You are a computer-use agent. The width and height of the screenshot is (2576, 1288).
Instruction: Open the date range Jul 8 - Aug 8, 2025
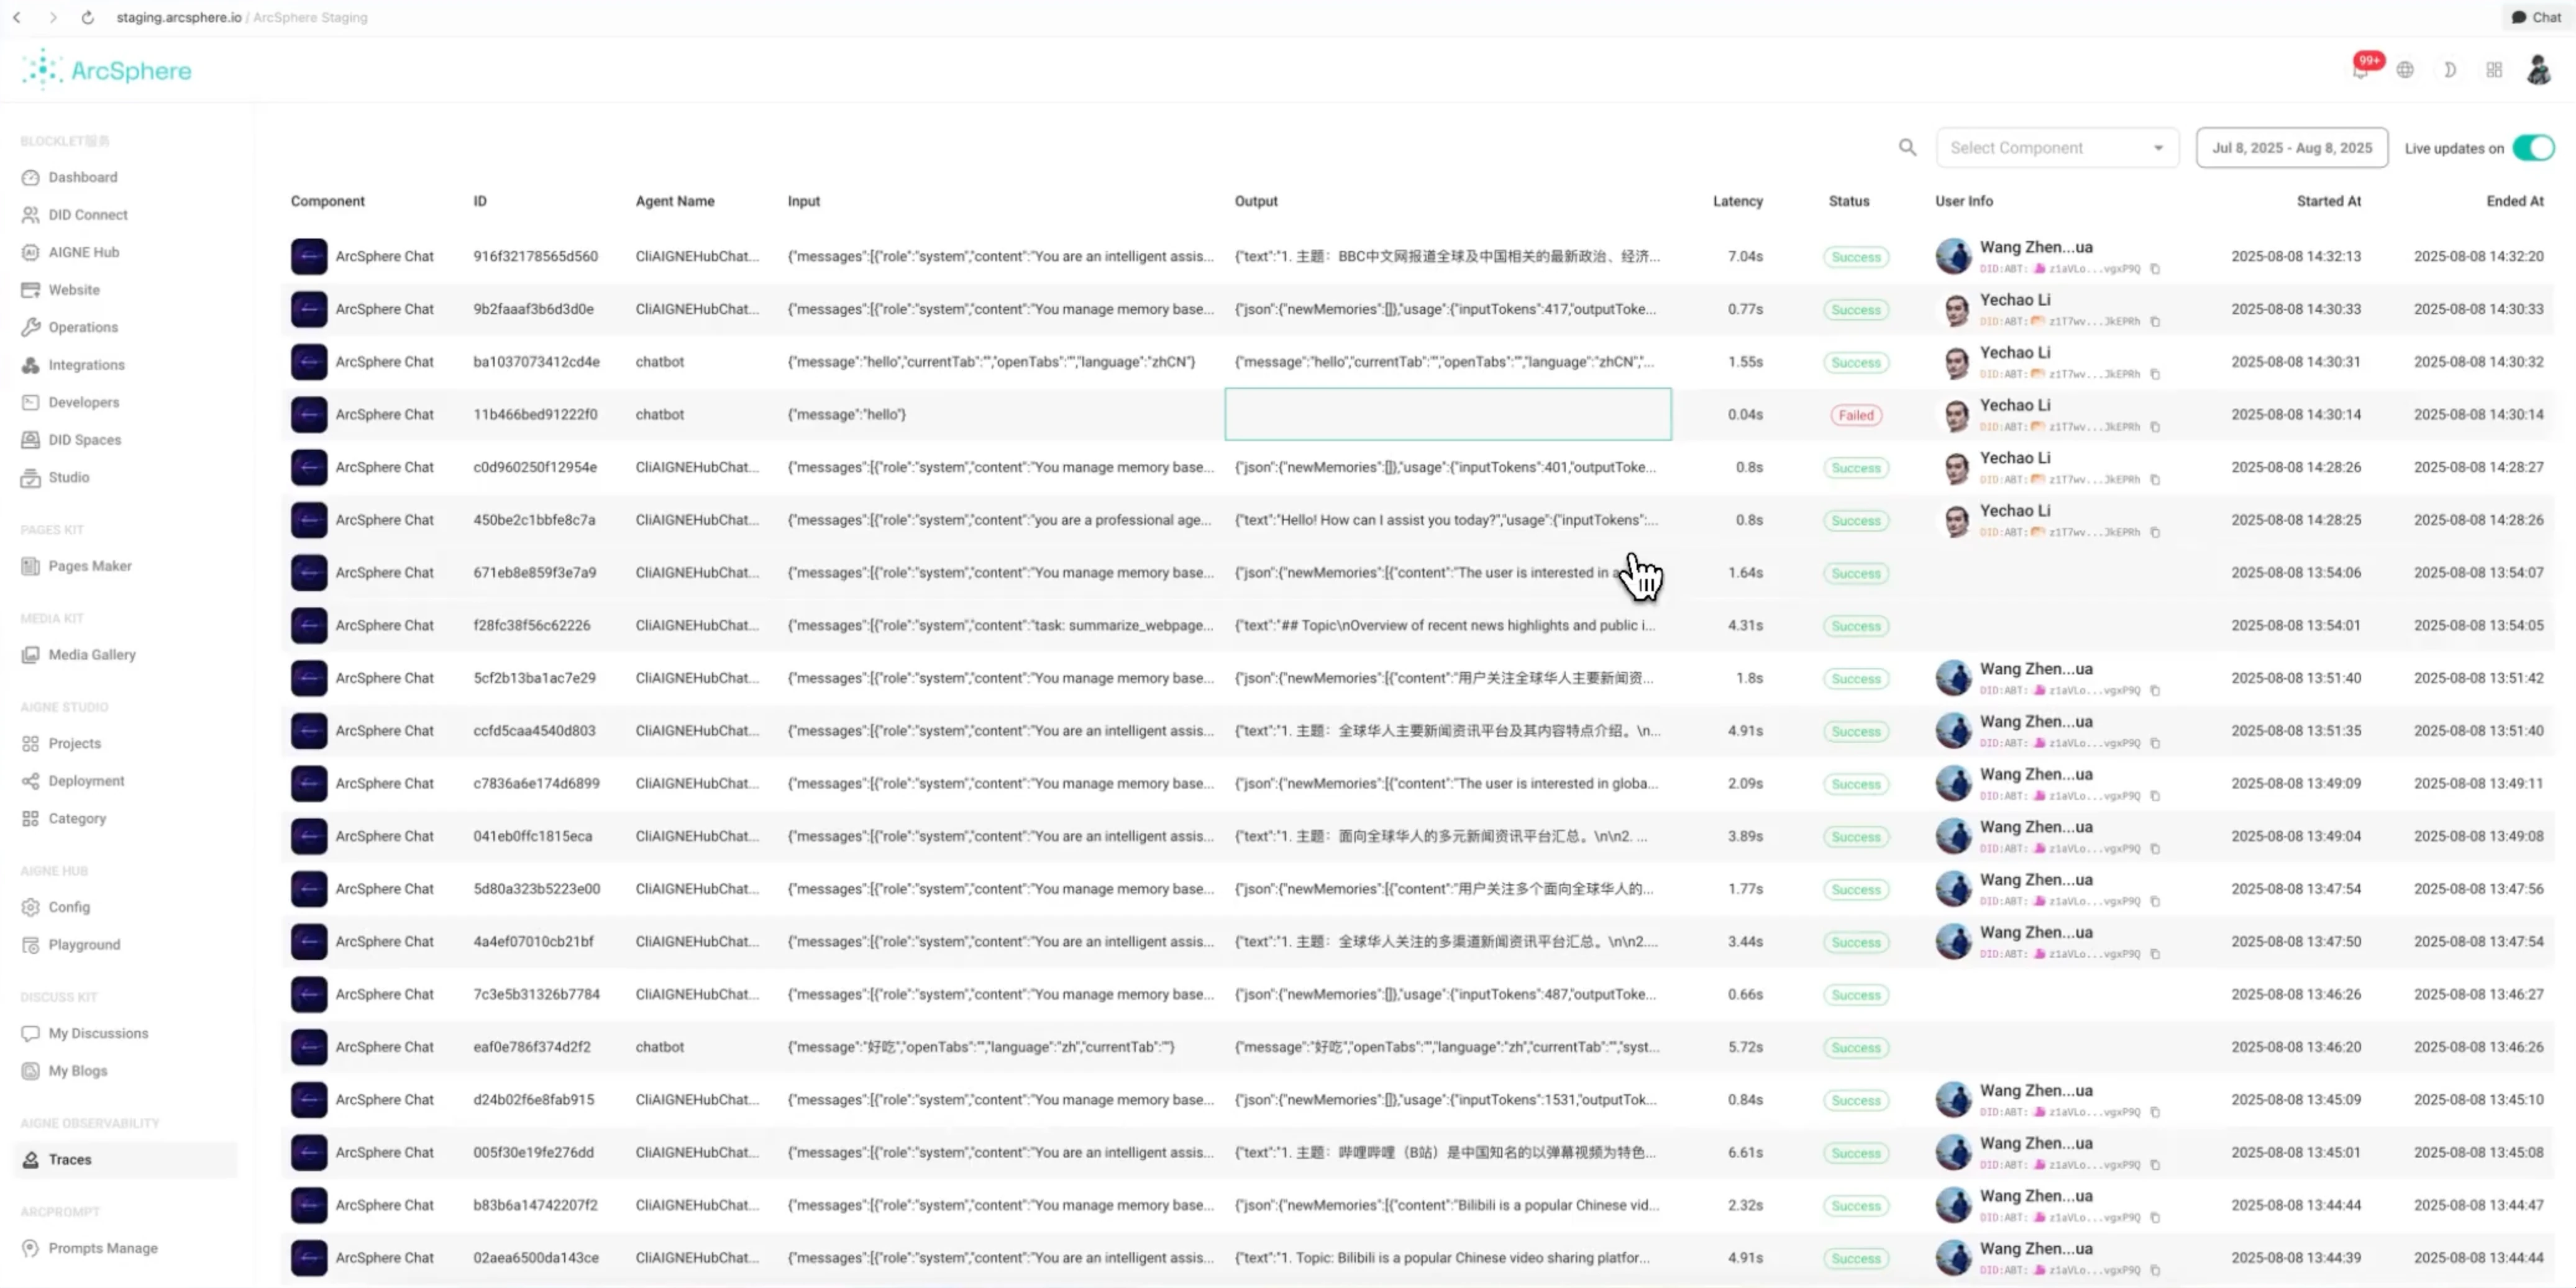point(2292,148)
